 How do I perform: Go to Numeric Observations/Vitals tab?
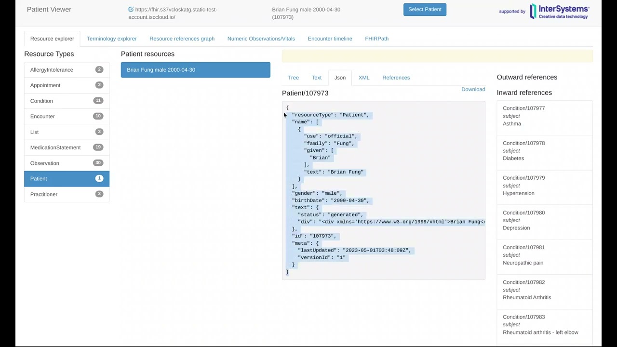[261, 39]
